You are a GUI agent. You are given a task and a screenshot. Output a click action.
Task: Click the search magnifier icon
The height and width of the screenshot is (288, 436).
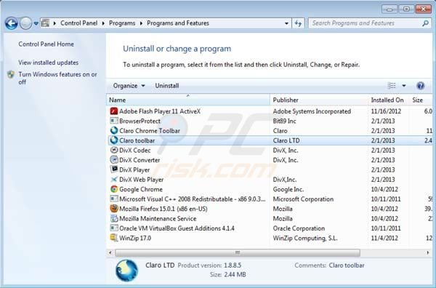[x=425, y=23]
